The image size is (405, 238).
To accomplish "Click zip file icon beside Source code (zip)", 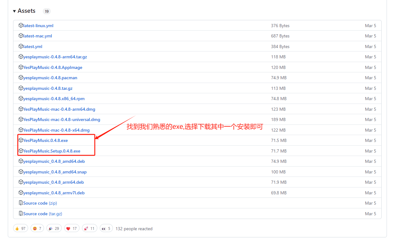I will (21, 203).
